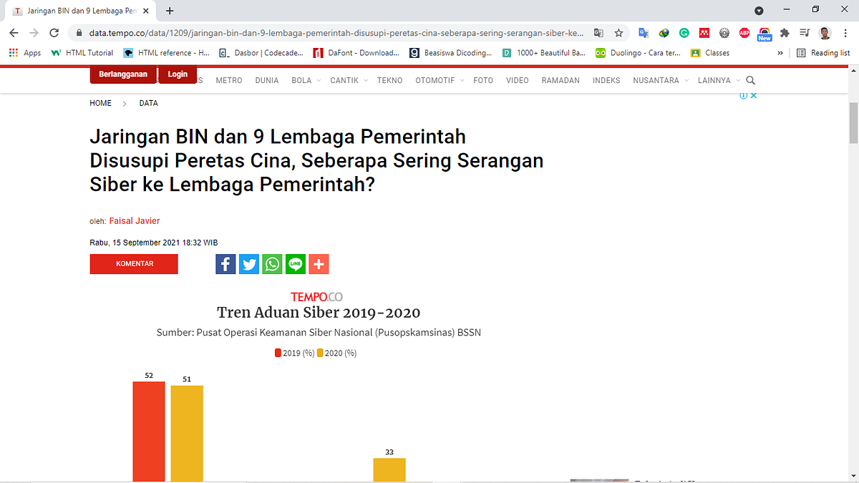Open more sharing options via the plus icon
The height and width of the screenshot is (483, 859).
[x=319, y=264]
